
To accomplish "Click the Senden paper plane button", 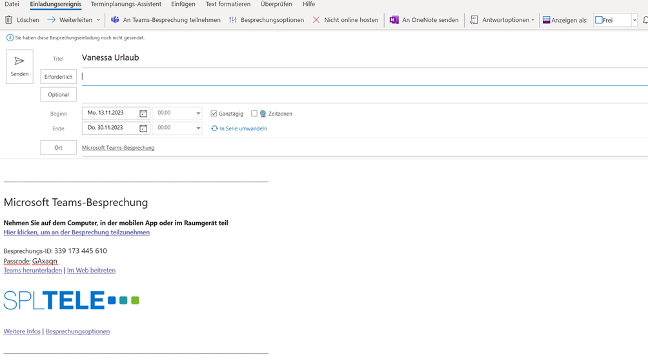I will coord(19,67).
